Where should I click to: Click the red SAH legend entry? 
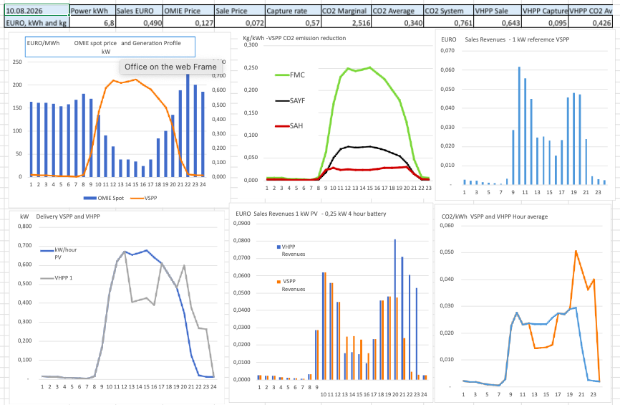point(289,126)
